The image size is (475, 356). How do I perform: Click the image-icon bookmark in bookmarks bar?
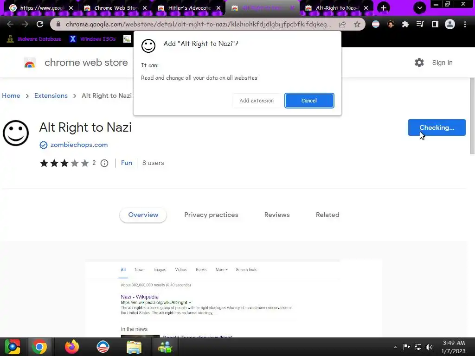pos(127,39)
